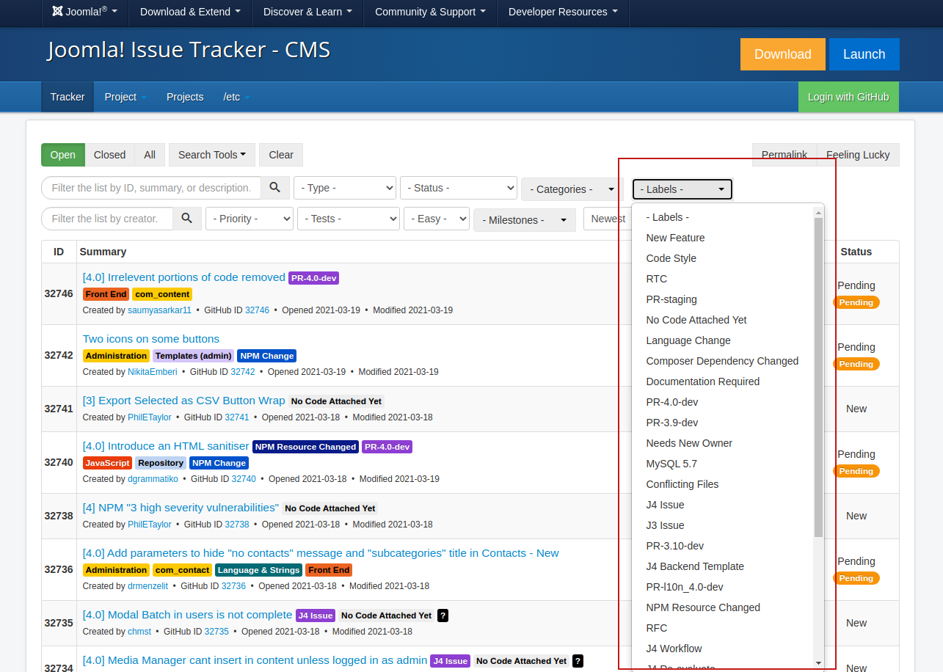Click the Templates (admin) tag

pyautogui.click(x=194, y=356)
